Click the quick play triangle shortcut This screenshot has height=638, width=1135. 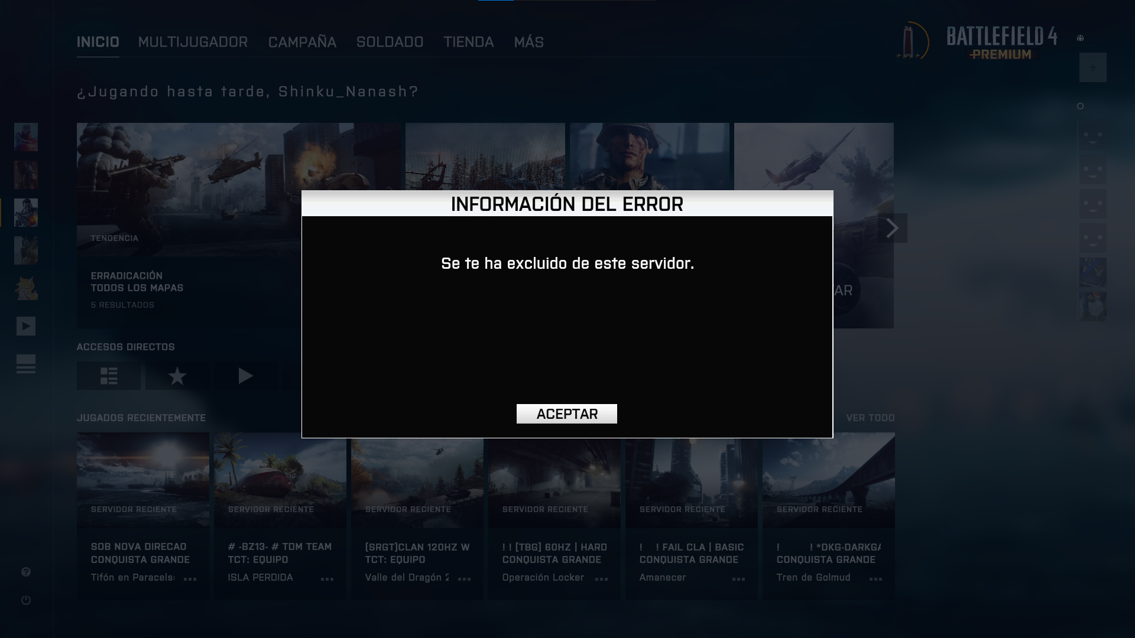[246, 376]
